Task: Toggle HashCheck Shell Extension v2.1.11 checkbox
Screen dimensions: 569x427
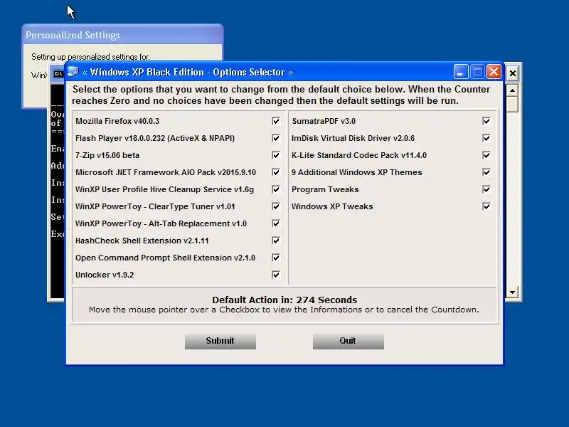Action: 276,241
